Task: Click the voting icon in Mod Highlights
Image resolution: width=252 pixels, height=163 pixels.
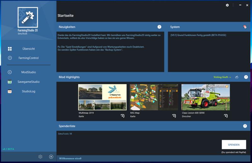Action: click(237, 77)
